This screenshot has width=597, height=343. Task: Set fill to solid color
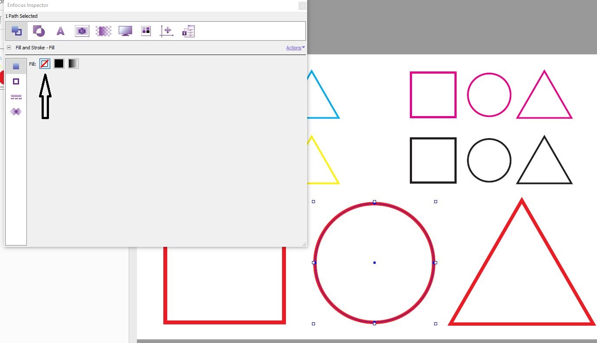[x=59, y=64]
